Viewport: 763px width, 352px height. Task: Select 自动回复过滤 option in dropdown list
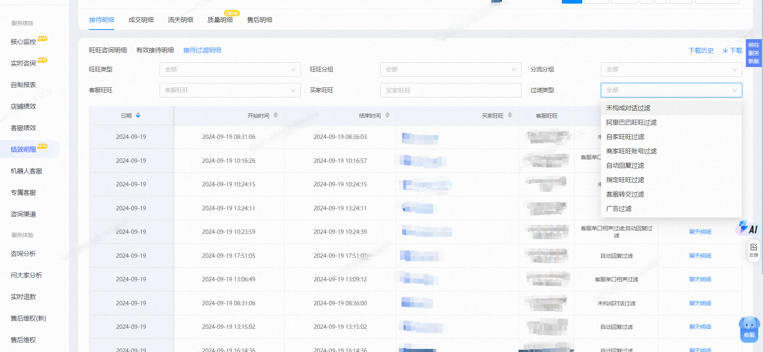point(671,166)
